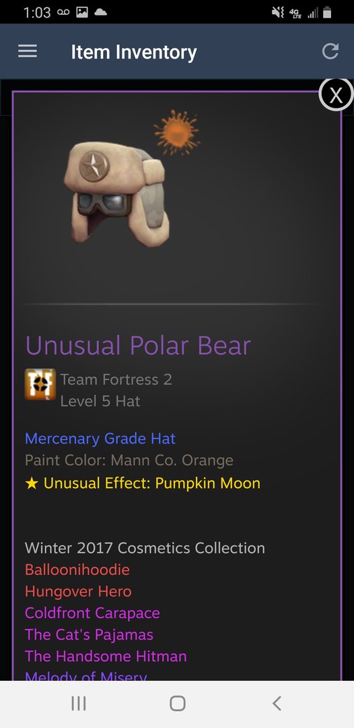Tap the Polar Bear hat image

click(116, 194)
